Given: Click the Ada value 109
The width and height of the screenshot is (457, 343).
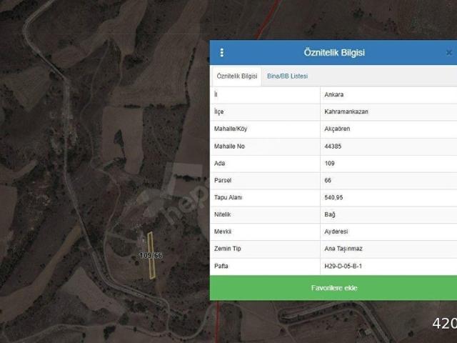Looking at the screenshot, I should coord(330,163).
